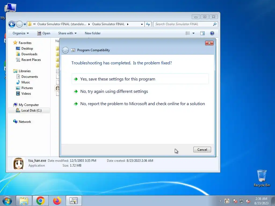Click search magnifier icon
Screen dimensions: 275x206
click(x=215, y=24)
